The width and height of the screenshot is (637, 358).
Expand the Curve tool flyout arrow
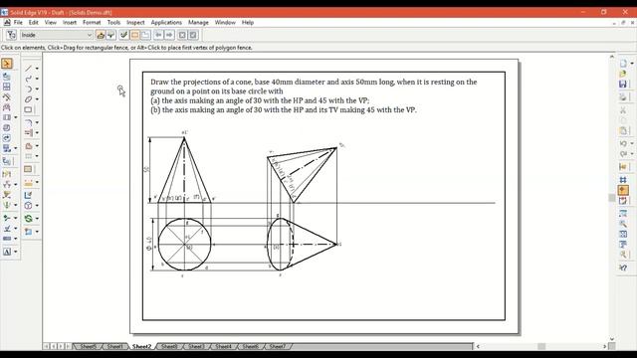(37, 79)
